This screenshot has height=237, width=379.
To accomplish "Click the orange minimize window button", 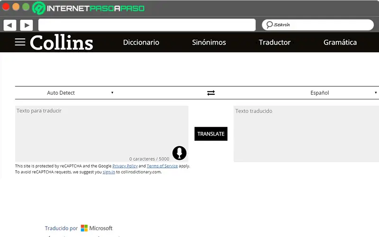I will tap(16, 7).
